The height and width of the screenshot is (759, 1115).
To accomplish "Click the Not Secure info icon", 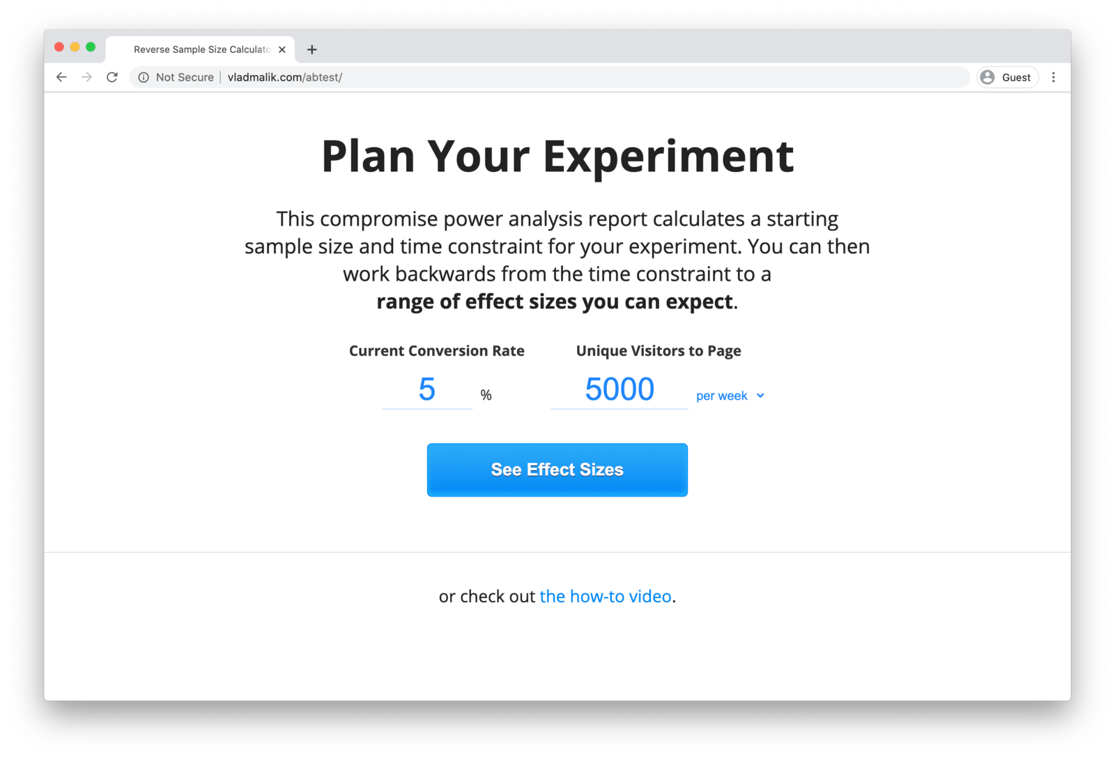I will (x=144, y=77).
